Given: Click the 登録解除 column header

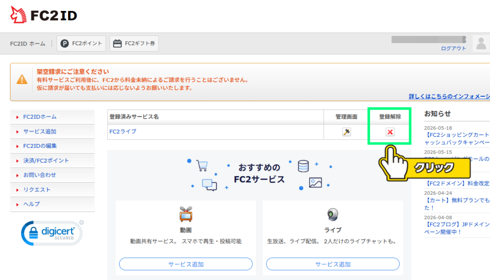Looking at the screenshot, I should [390, 117].
